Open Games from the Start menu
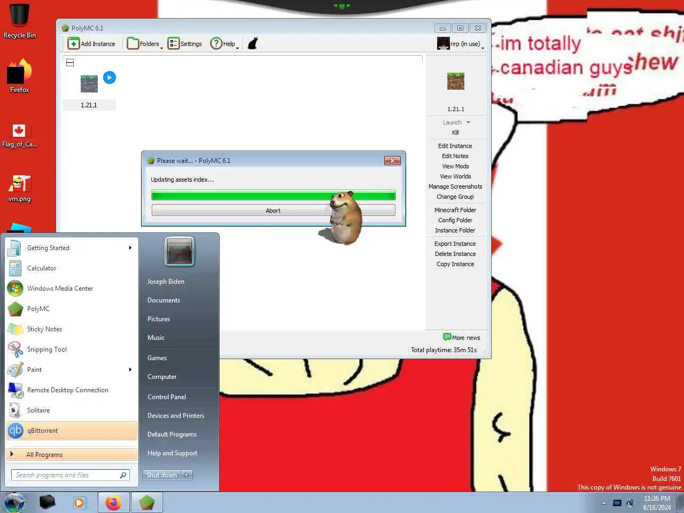 [157, 358]
